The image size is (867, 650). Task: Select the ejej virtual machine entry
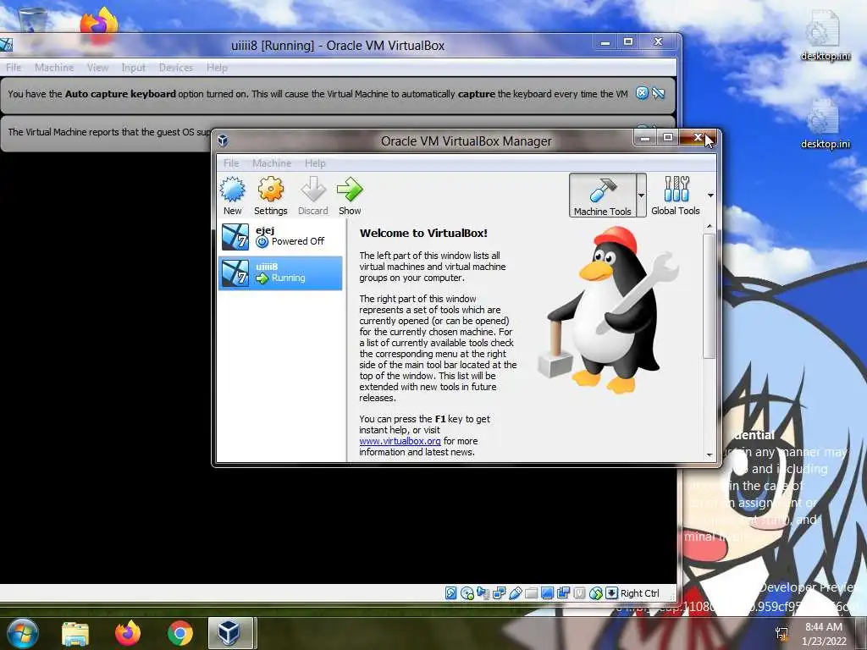280,237
